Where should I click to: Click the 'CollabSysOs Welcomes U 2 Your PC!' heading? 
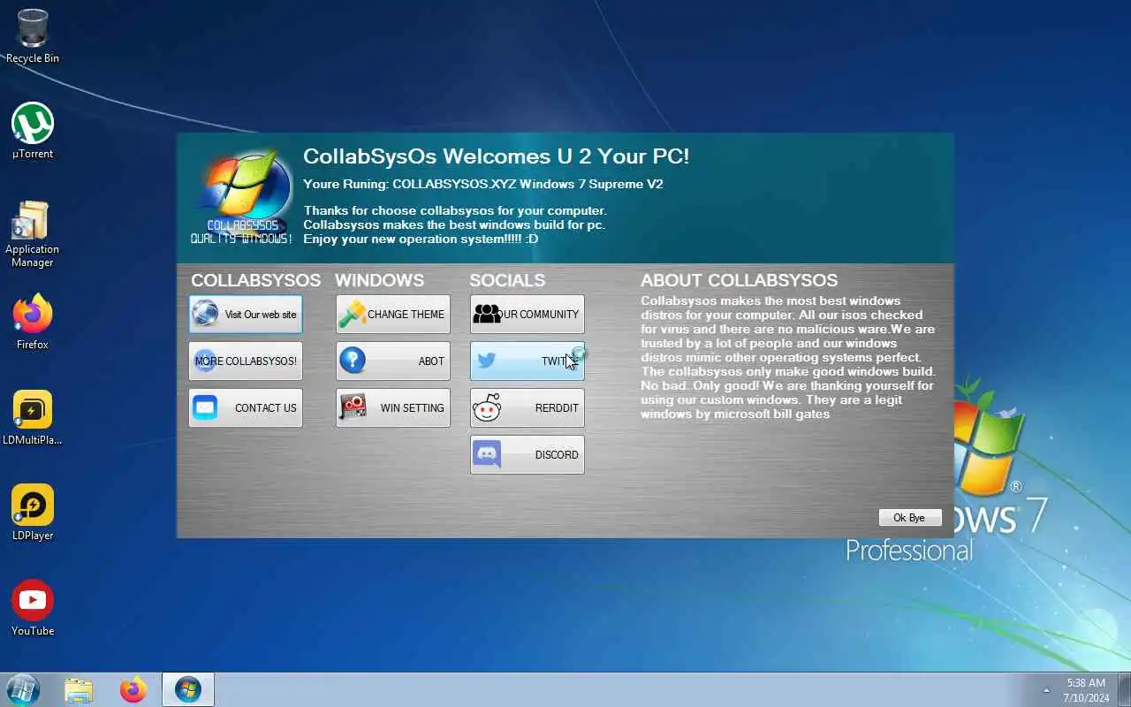coord(496,156)
